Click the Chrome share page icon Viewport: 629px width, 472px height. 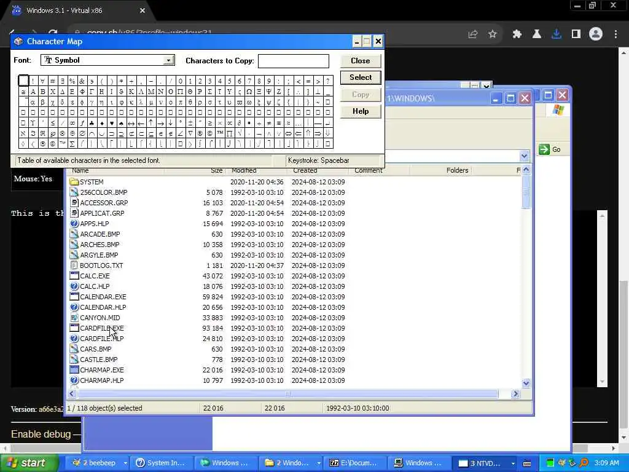pos(473,34)
